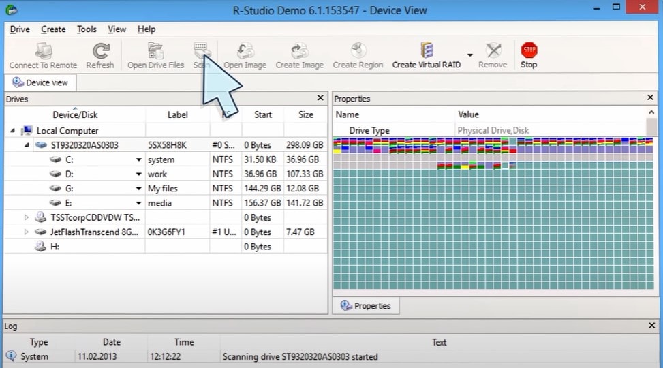
Task: Click the scan map grid area
Action: coord(493,213)
